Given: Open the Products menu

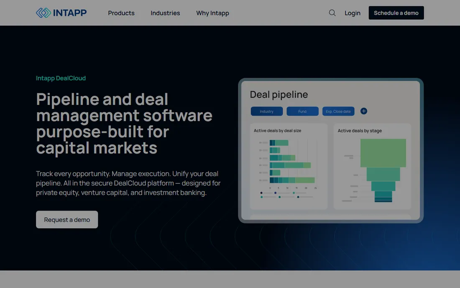Looking at the screenshot, I should tap(121, 13).
